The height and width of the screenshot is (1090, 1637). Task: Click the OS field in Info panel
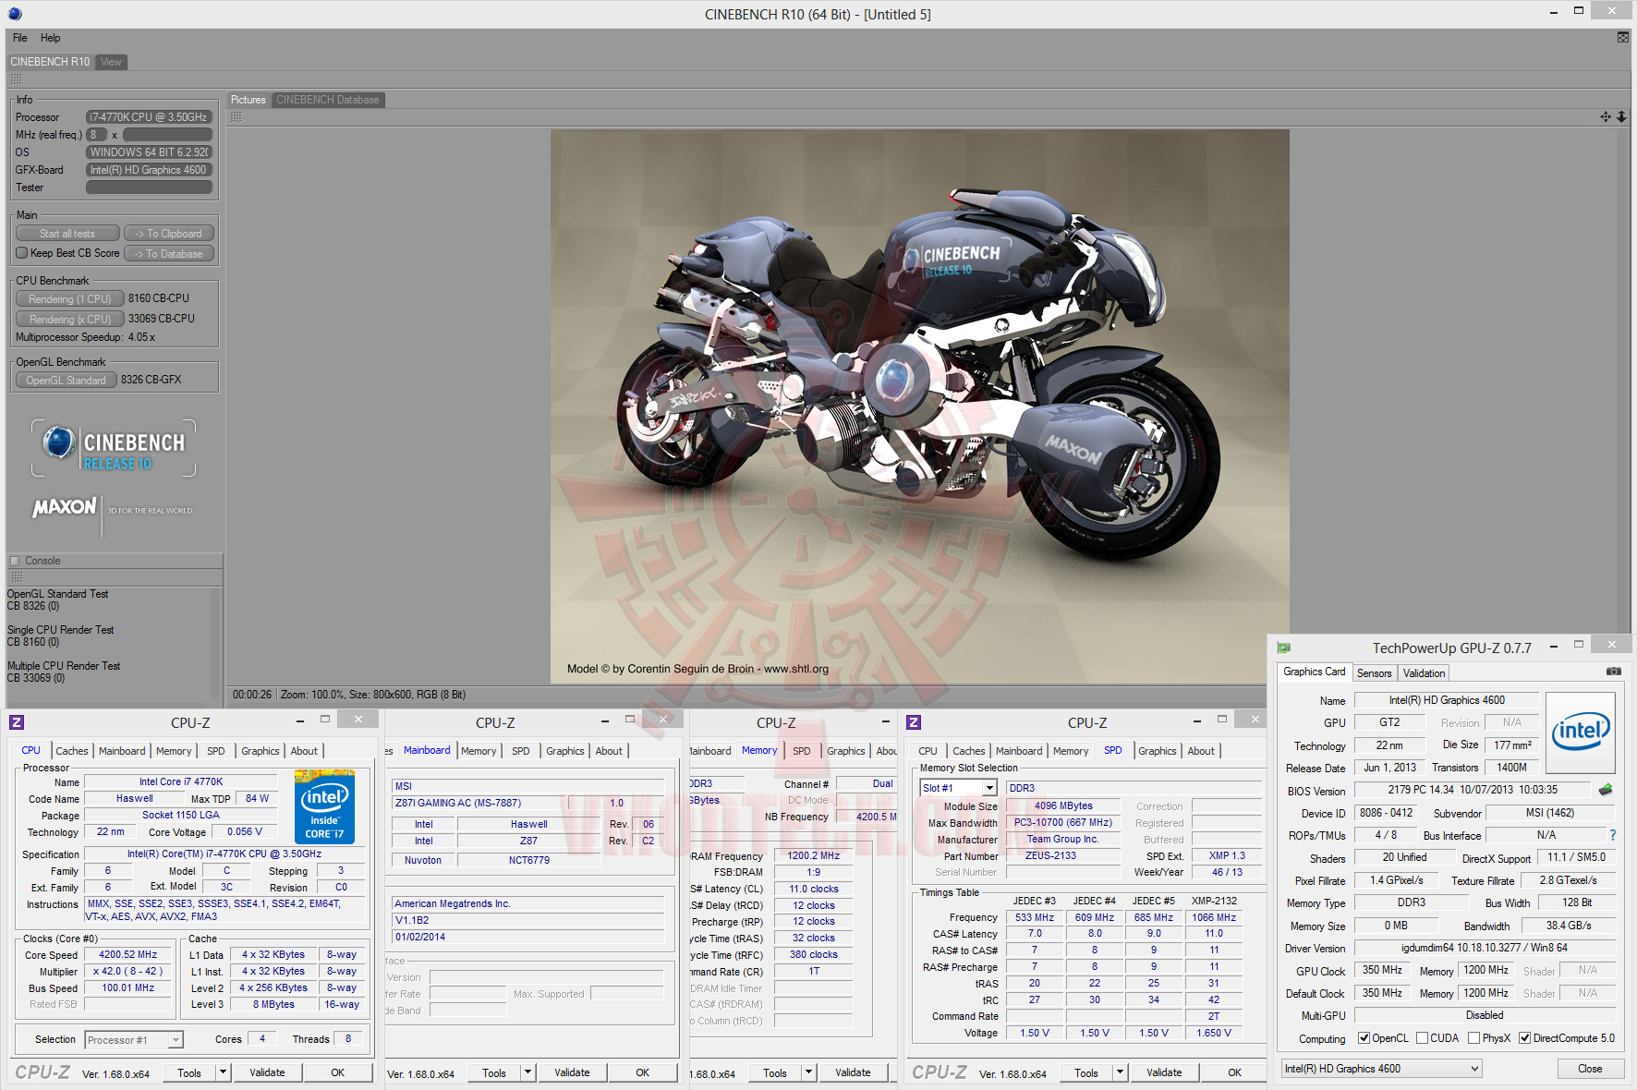[x=149, y=152]
